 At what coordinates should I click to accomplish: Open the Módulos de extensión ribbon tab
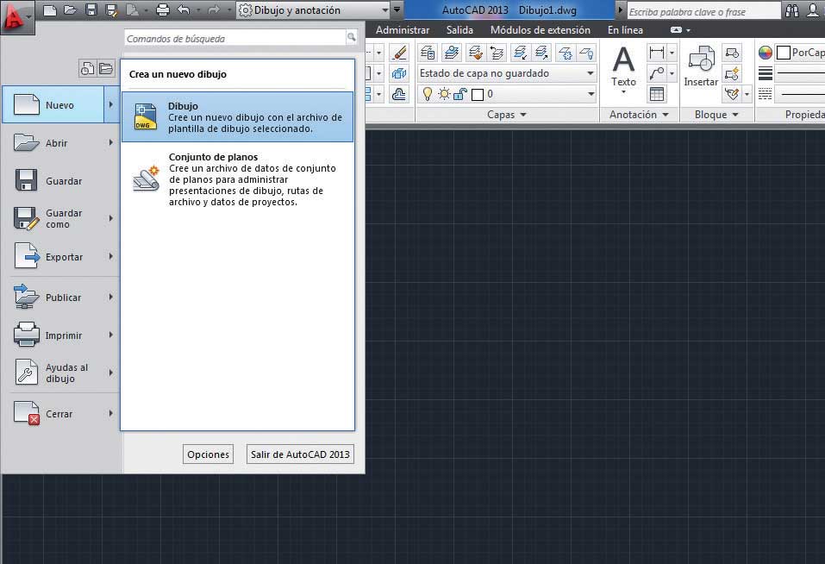[541, 30]
